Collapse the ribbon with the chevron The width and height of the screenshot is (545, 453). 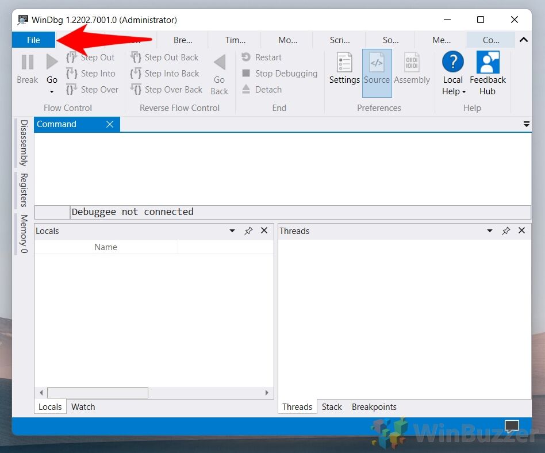(524, 40)
